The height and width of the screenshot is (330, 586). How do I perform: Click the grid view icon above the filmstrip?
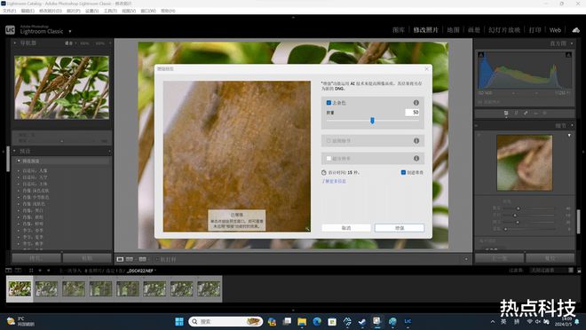click(x=31, y=270)
